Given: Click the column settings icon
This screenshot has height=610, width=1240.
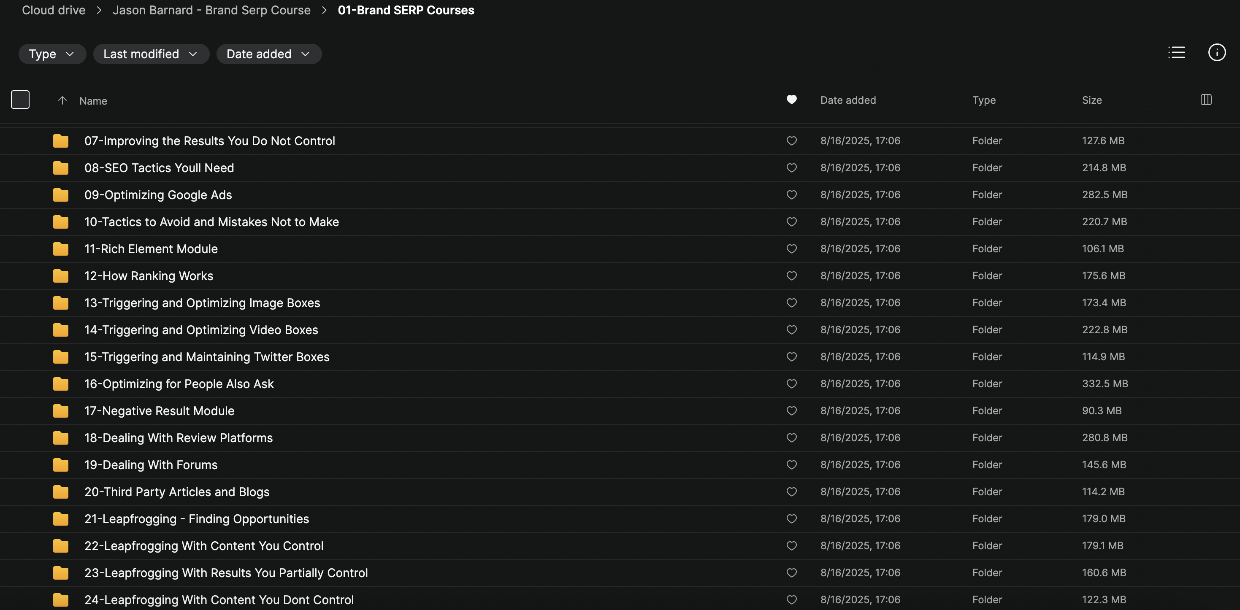Looking at the screenshot, I should tap(1205, 100).
